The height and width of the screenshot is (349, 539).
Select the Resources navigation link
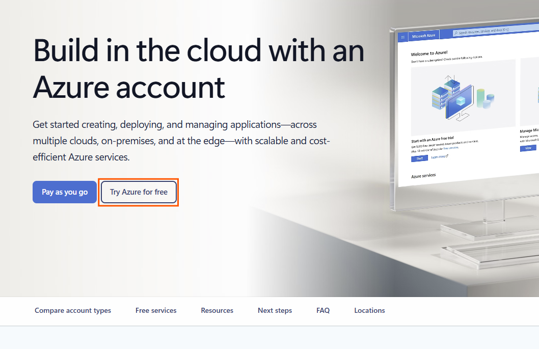pos(217,310)
